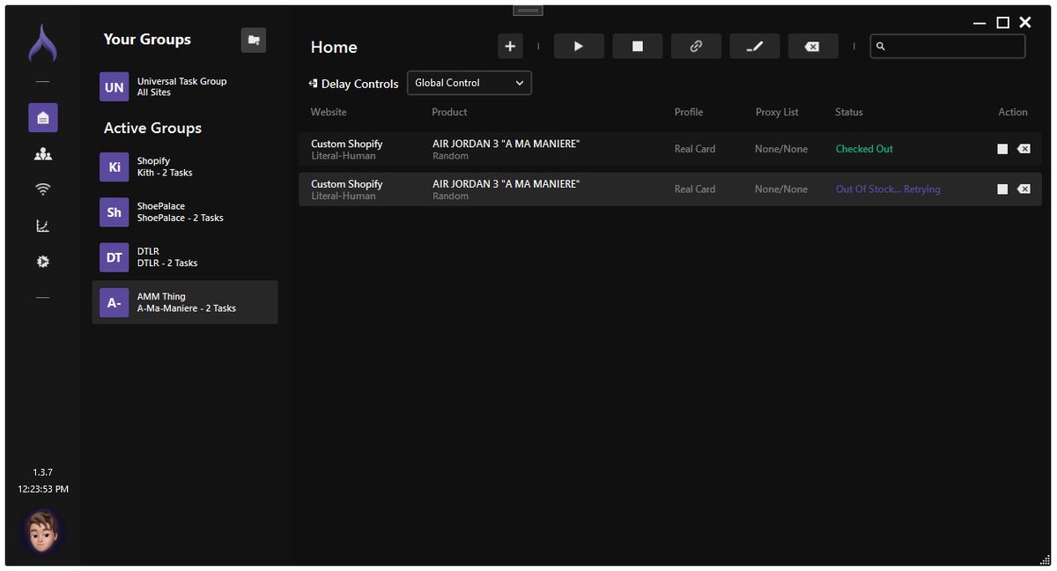
Task: Select the ShoePalace group
Action: click(185, 212)
